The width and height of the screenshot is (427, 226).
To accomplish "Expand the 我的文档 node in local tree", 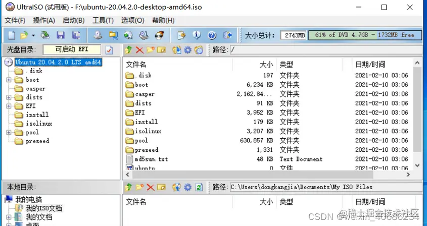I will (x=9, y=217).
